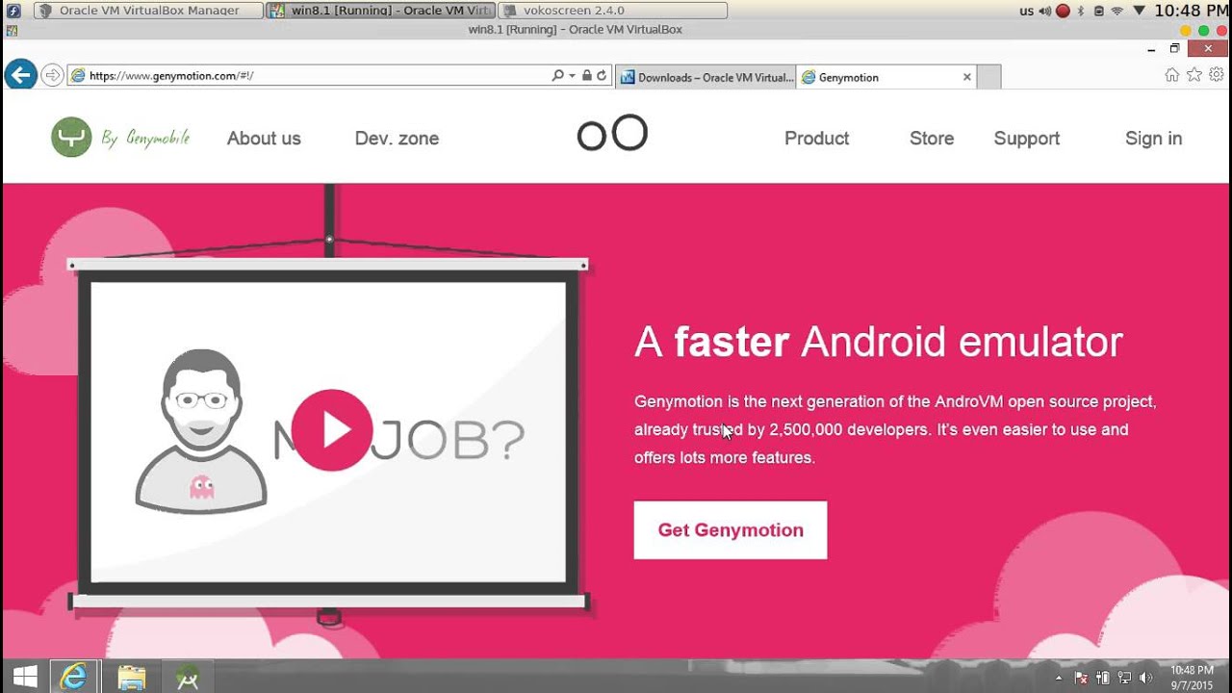Screen dimensions: 1232x693
Task: Click the Action Center flag tray icon
Action: pyautogui.click(x=1081, y=678)
